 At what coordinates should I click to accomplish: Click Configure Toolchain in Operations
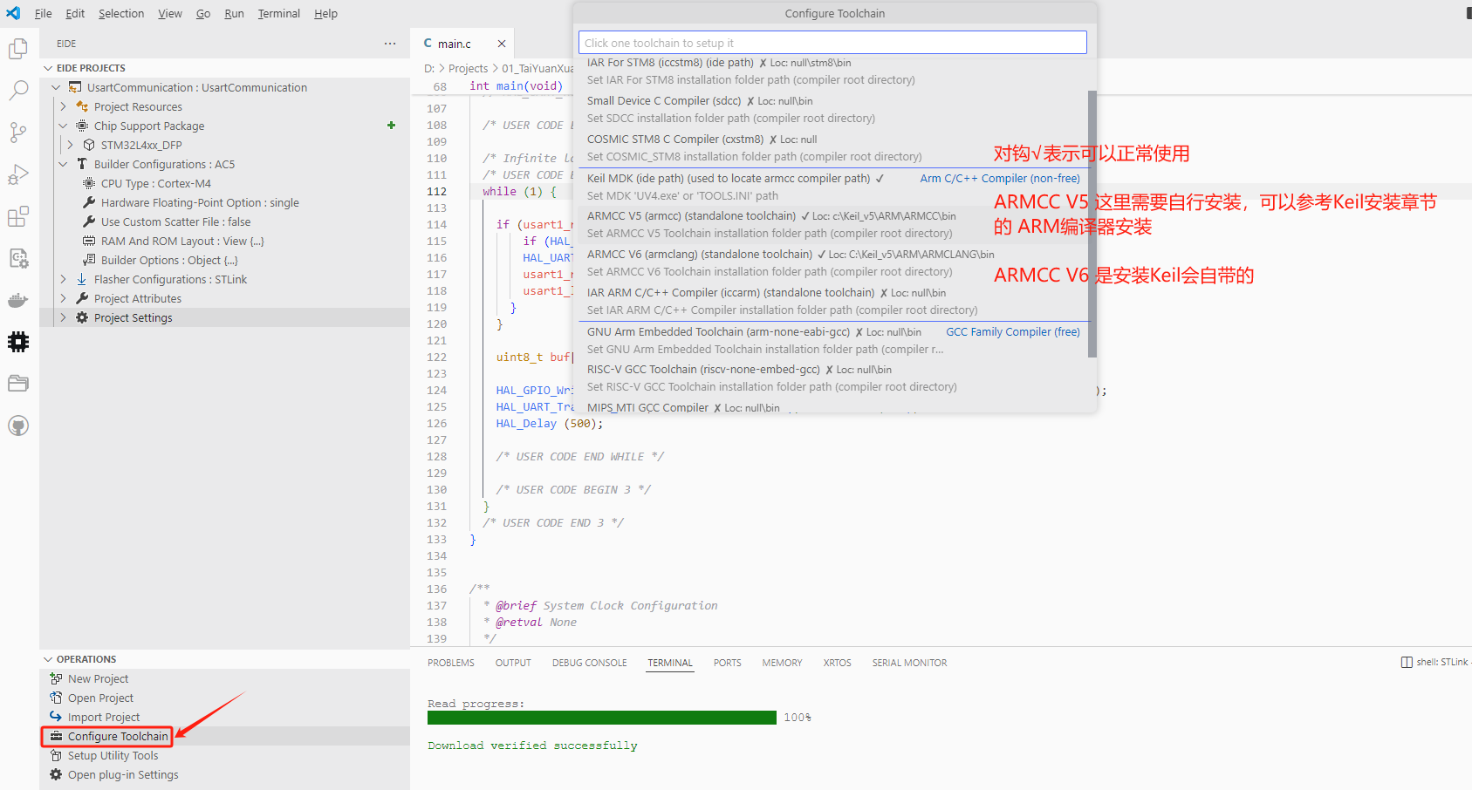(118, 736)
